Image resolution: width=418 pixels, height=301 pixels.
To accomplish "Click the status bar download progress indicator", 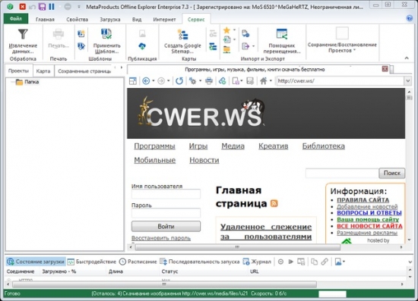I will (x=332, y=293).
